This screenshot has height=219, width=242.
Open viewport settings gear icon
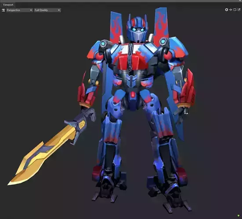227,10
